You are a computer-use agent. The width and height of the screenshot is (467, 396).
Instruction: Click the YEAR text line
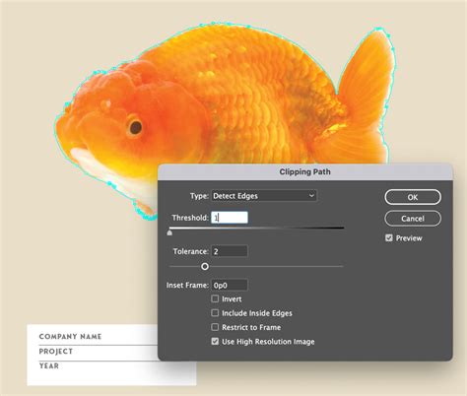(49, 365)
